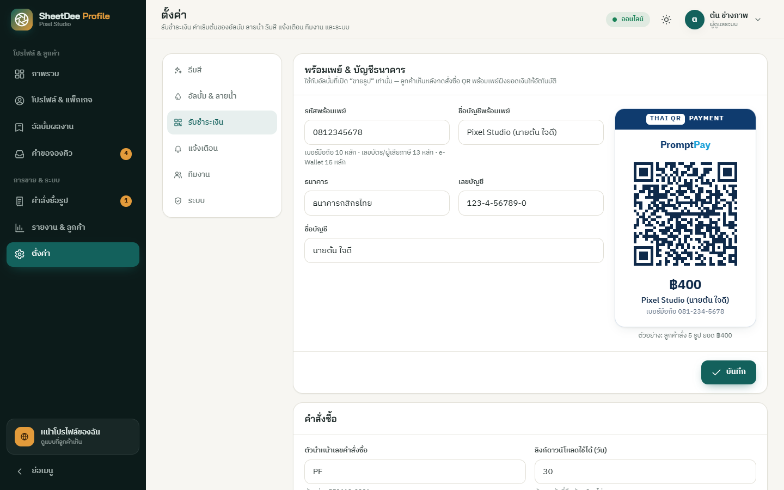Click the badge 1 on คำสั่งซื้อรูป
784x490 pixels.
coord(126,201)
